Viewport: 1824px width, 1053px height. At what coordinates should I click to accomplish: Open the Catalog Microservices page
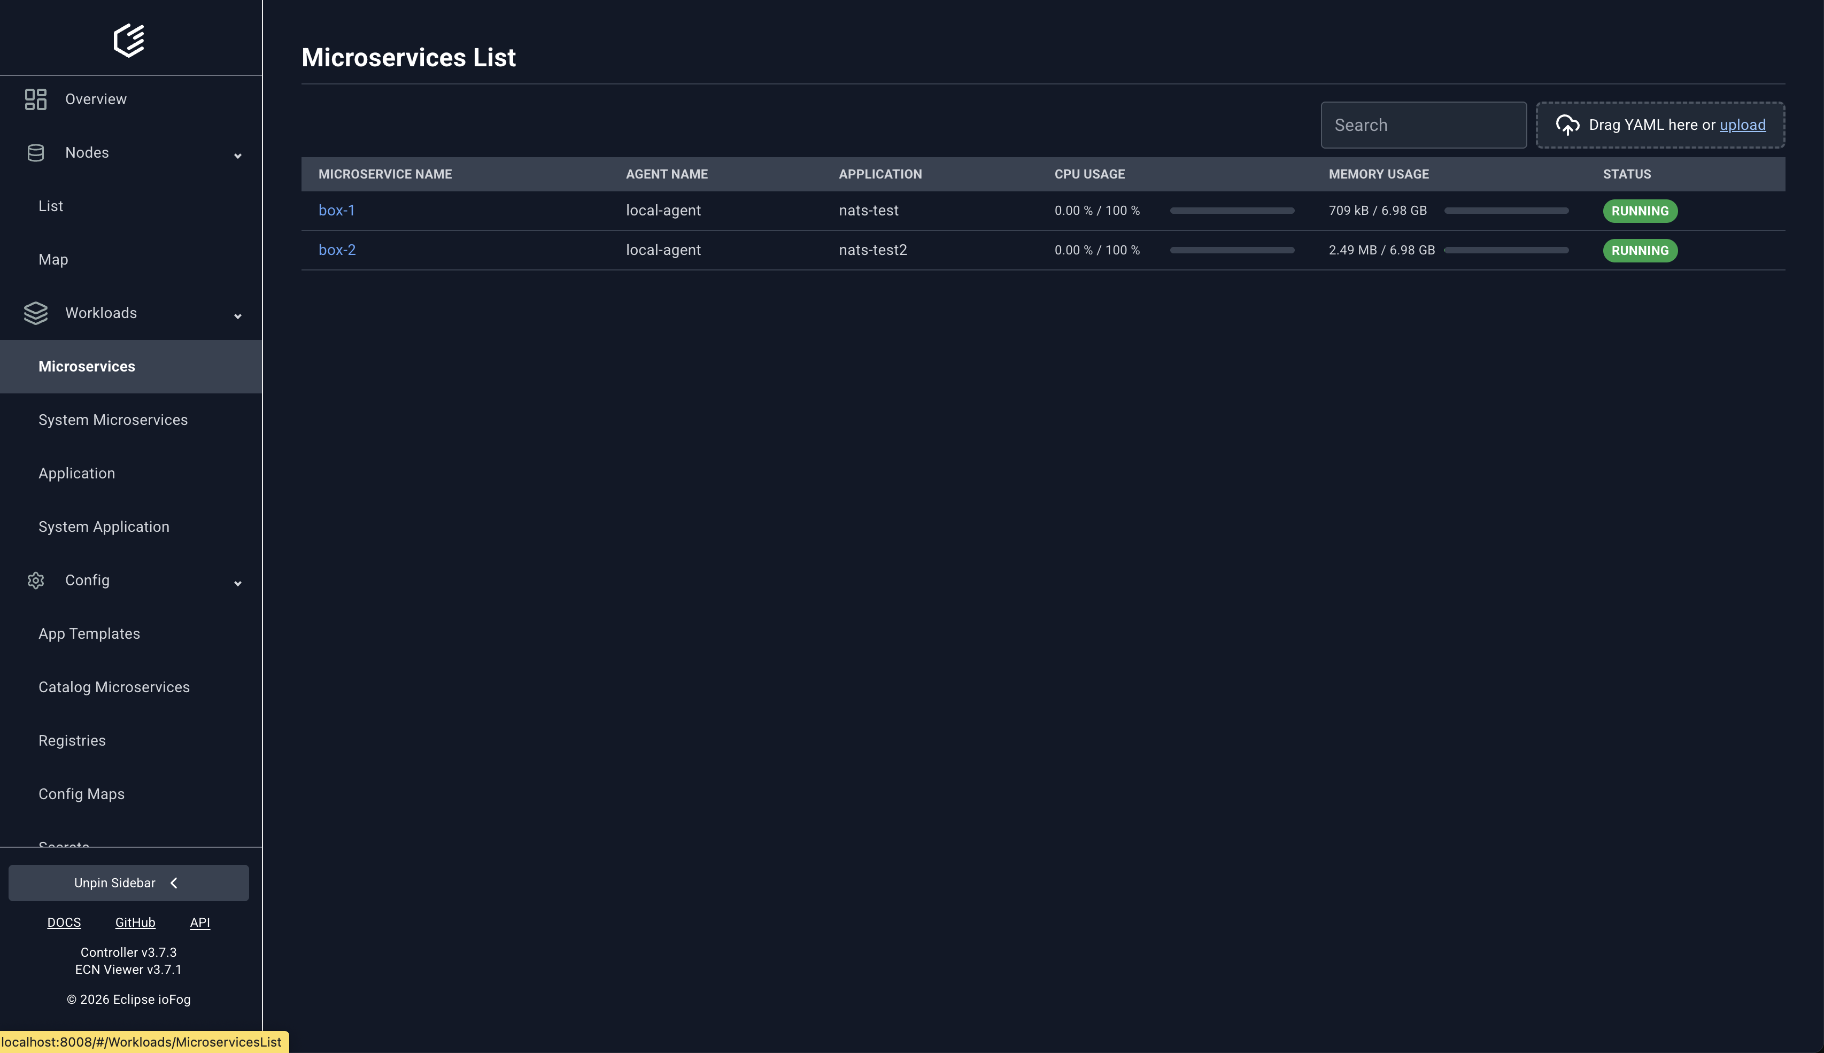(x=113, y=687)
